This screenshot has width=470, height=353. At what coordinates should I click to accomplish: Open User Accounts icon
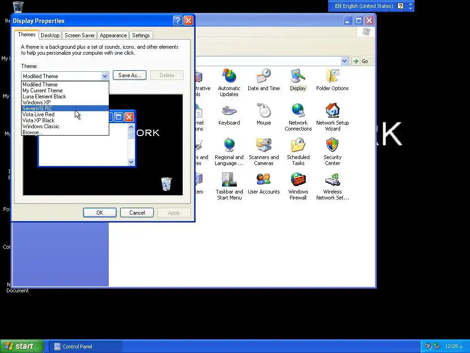(264, 183)
